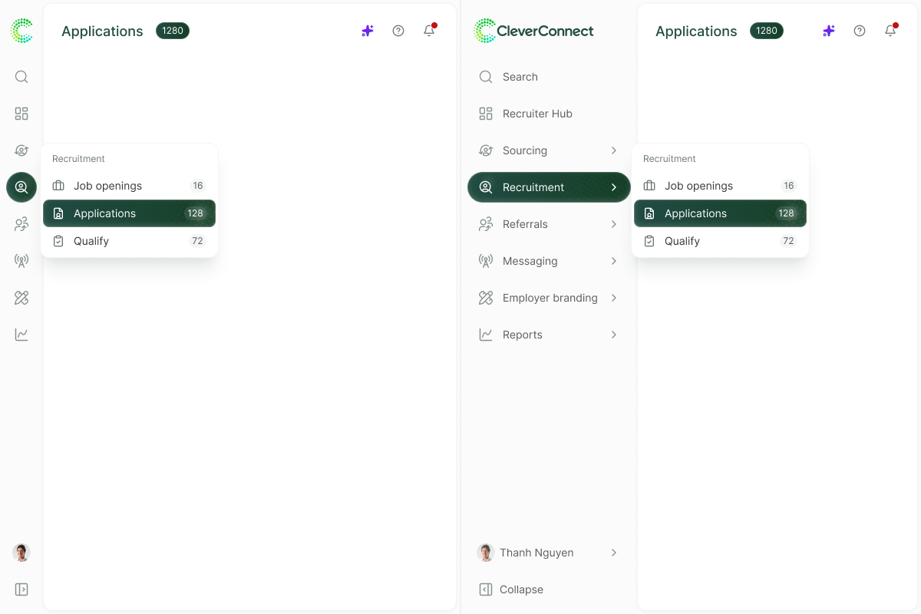This screenshot has height=614, width=921.
Task: Expand Recruitment submenu chevron
Action: click(x=614, y=187)
